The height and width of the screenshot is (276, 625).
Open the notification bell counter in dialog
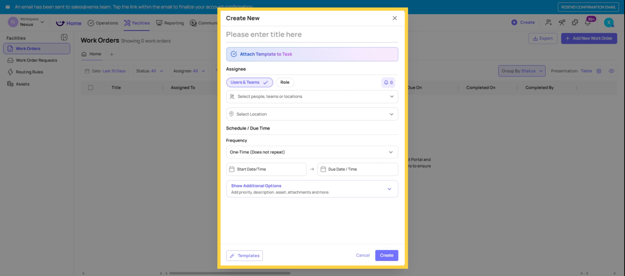click(388, 82)
